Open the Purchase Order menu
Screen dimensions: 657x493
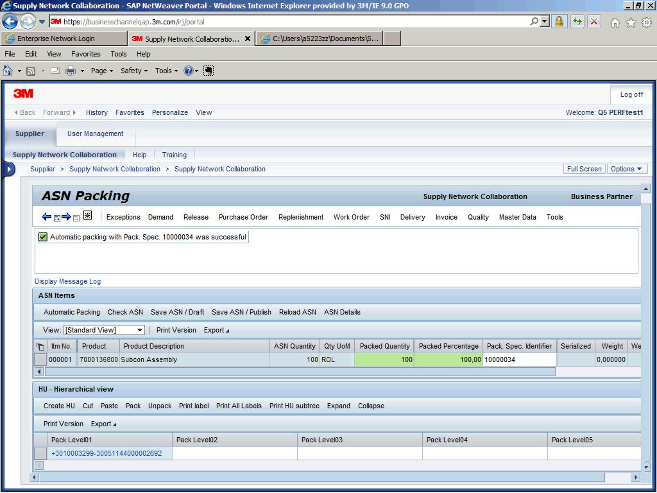[x=243, y=217]
